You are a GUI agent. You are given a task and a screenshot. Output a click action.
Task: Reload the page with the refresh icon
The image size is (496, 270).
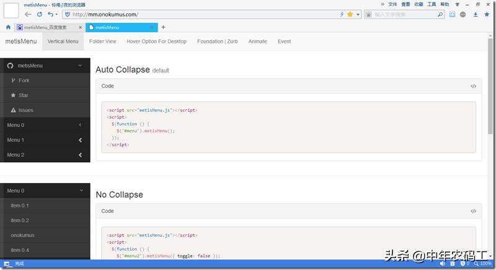pyautogui.click(x=40, y=14)
